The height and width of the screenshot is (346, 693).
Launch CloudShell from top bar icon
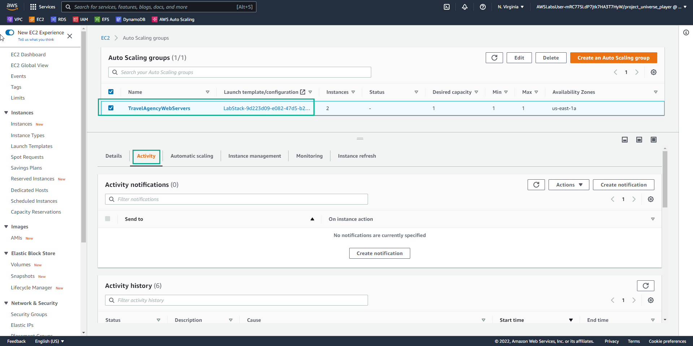click(x=447, y=7)
